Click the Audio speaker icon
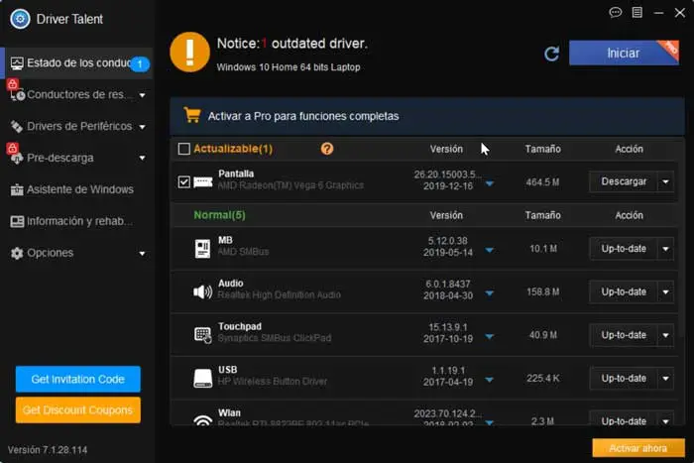 [x=202, y=291]
